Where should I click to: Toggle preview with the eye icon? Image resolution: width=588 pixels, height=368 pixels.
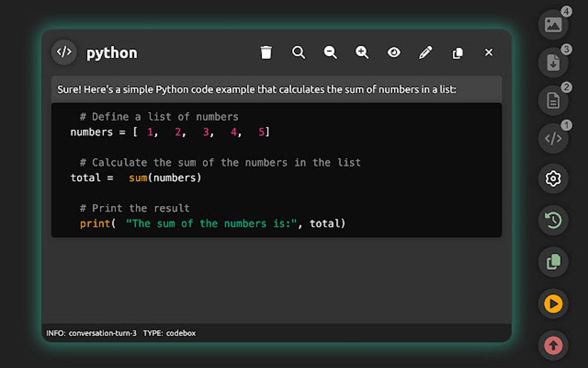pos(394,52)
